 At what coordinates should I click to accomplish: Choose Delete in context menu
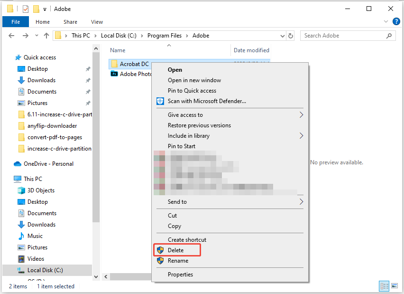[x=176, y=250]
